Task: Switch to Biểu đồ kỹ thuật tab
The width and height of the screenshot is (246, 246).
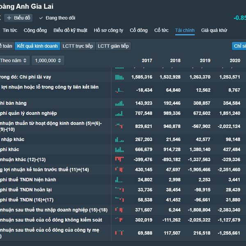Action: pos(71,30)
